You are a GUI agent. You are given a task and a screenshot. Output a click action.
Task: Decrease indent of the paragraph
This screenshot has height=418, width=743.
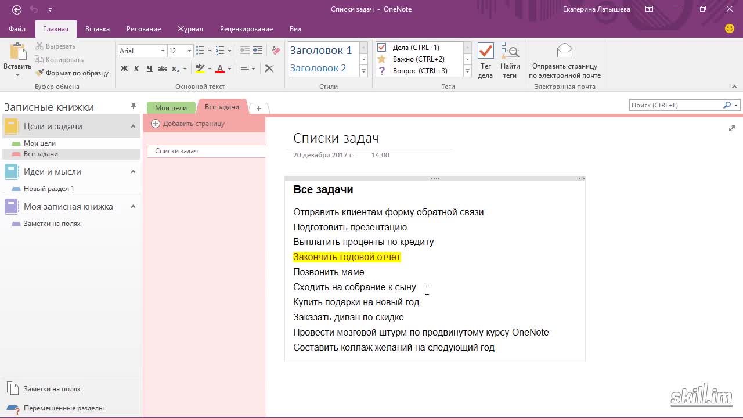tap(245, 51)
